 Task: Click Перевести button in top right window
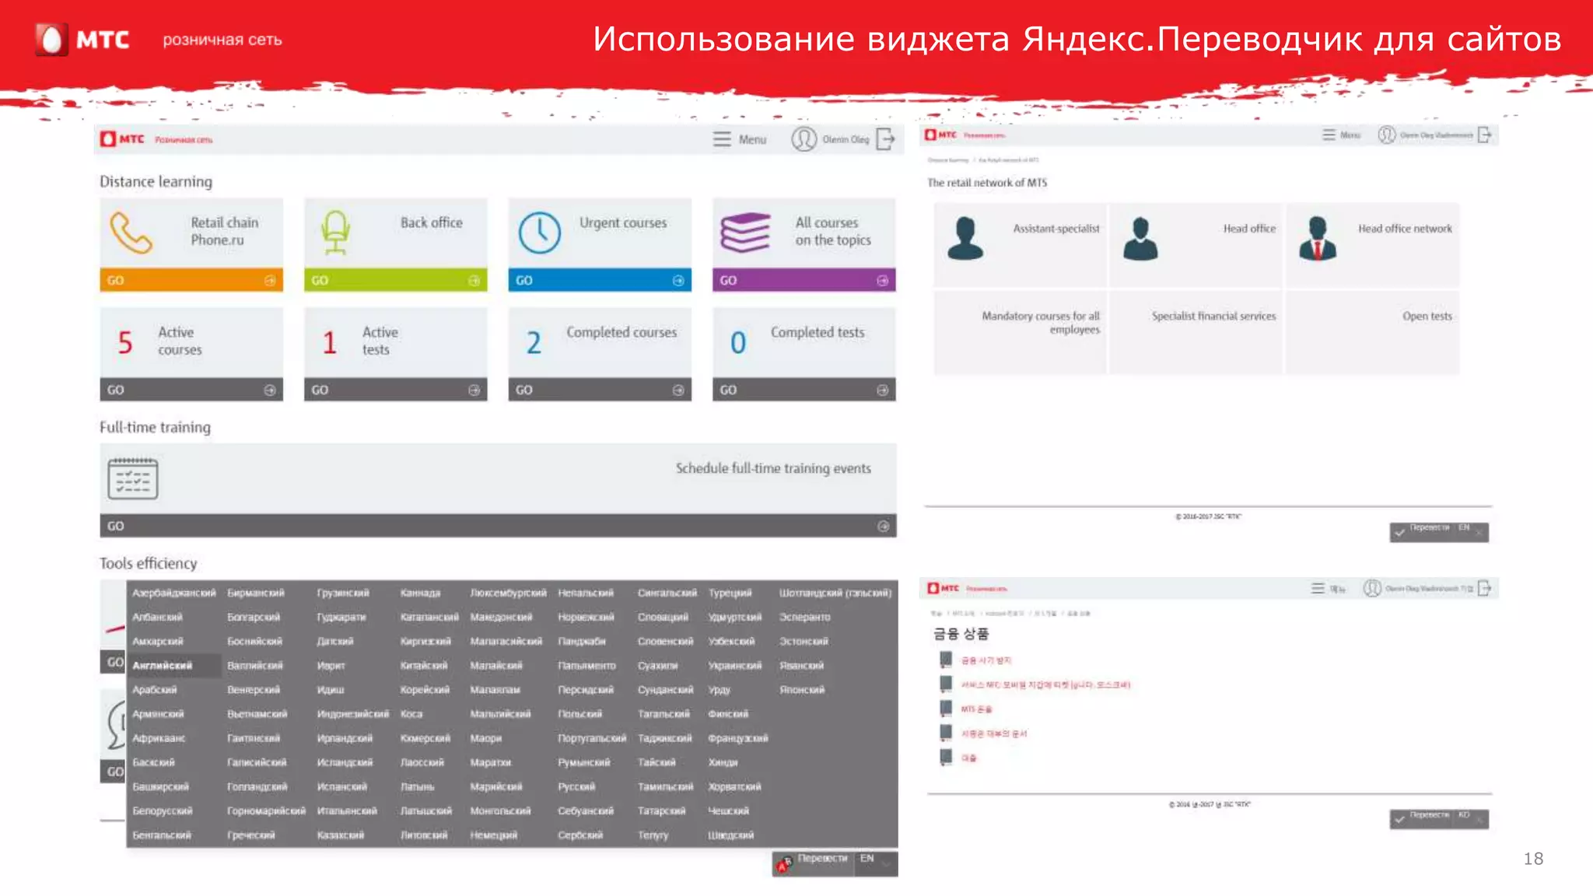click(1422, 532)
